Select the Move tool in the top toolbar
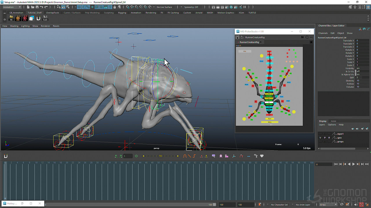 tap(79, 7)
